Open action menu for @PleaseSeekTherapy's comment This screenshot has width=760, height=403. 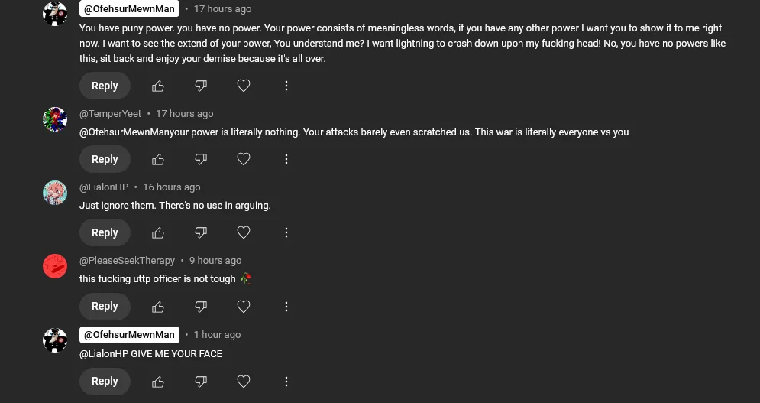point(286,307)
